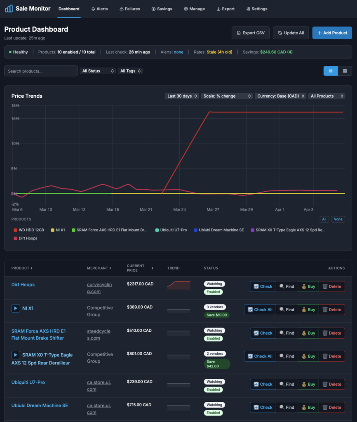Viewport: 357px width, 422px height.
Task: Click the Sale Monitor bar chart logo
Action: 9,8
